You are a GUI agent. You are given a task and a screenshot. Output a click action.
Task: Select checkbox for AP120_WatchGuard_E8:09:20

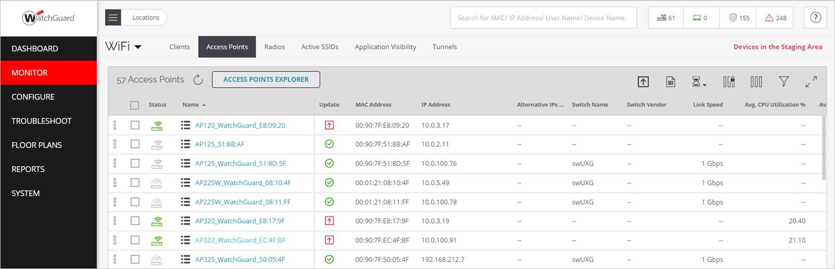point(135,125)
